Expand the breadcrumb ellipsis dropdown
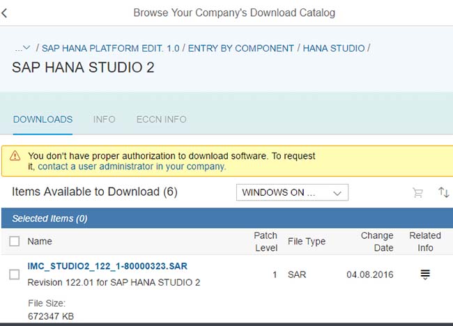Viewport: 453px width, 326px height. [x=22, y=48]
